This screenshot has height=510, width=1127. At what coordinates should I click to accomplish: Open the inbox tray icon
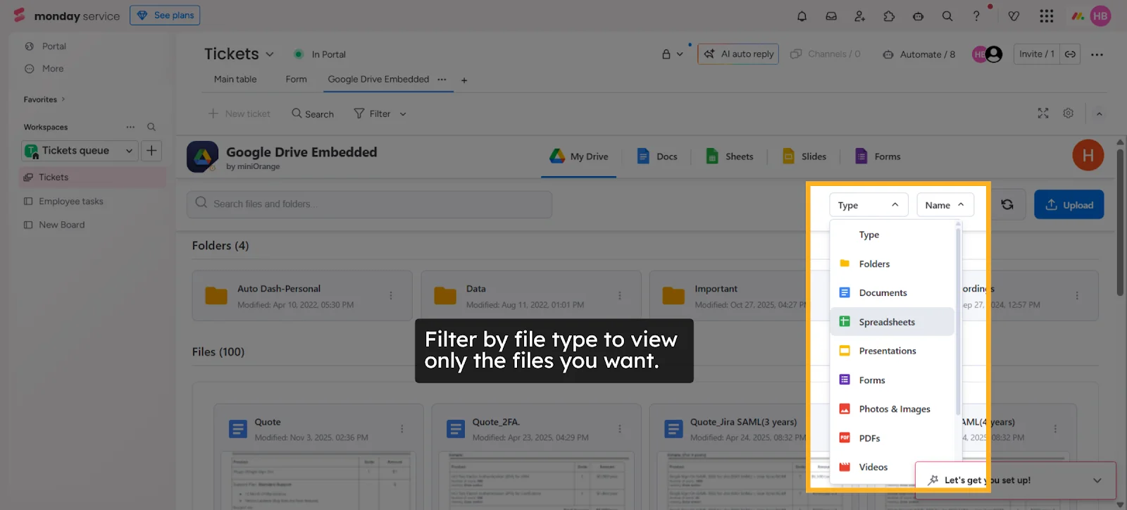(x=831, y=16)
